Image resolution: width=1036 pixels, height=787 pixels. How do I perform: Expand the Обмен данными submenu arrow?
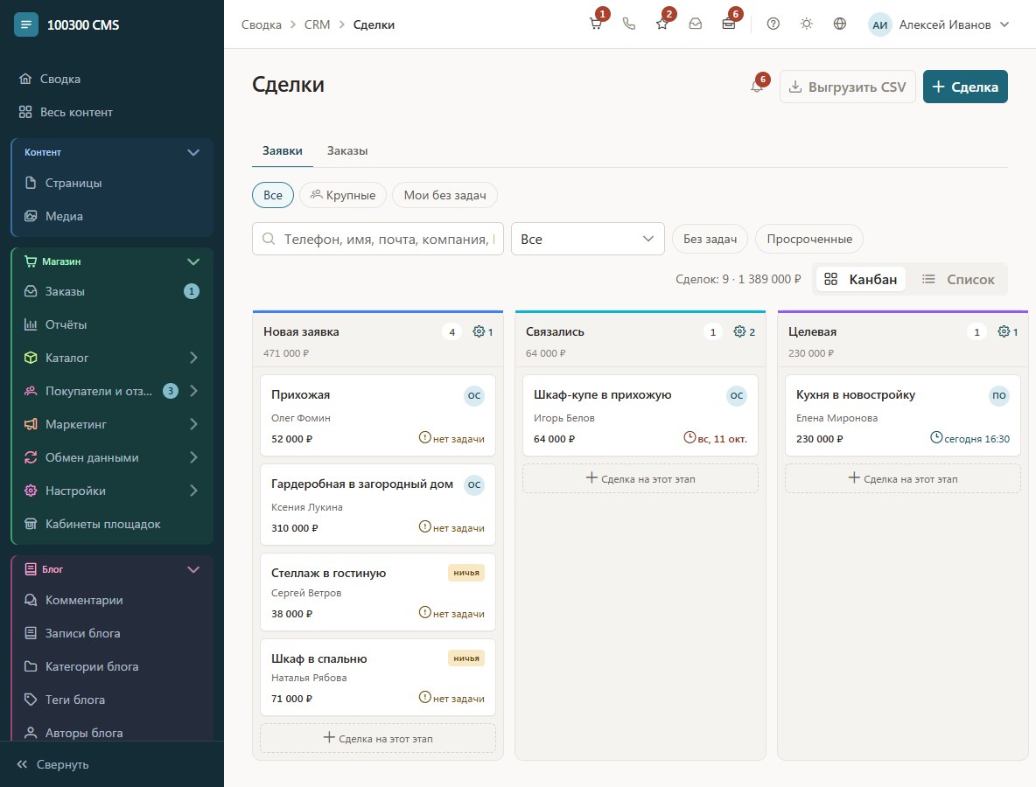pyautogui.click(x=193, y=457)
